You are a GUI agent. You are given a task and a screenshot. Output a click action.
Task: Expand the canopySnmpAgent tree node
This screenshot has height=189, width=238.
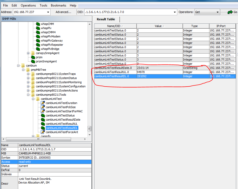click(x=28, y=53)
